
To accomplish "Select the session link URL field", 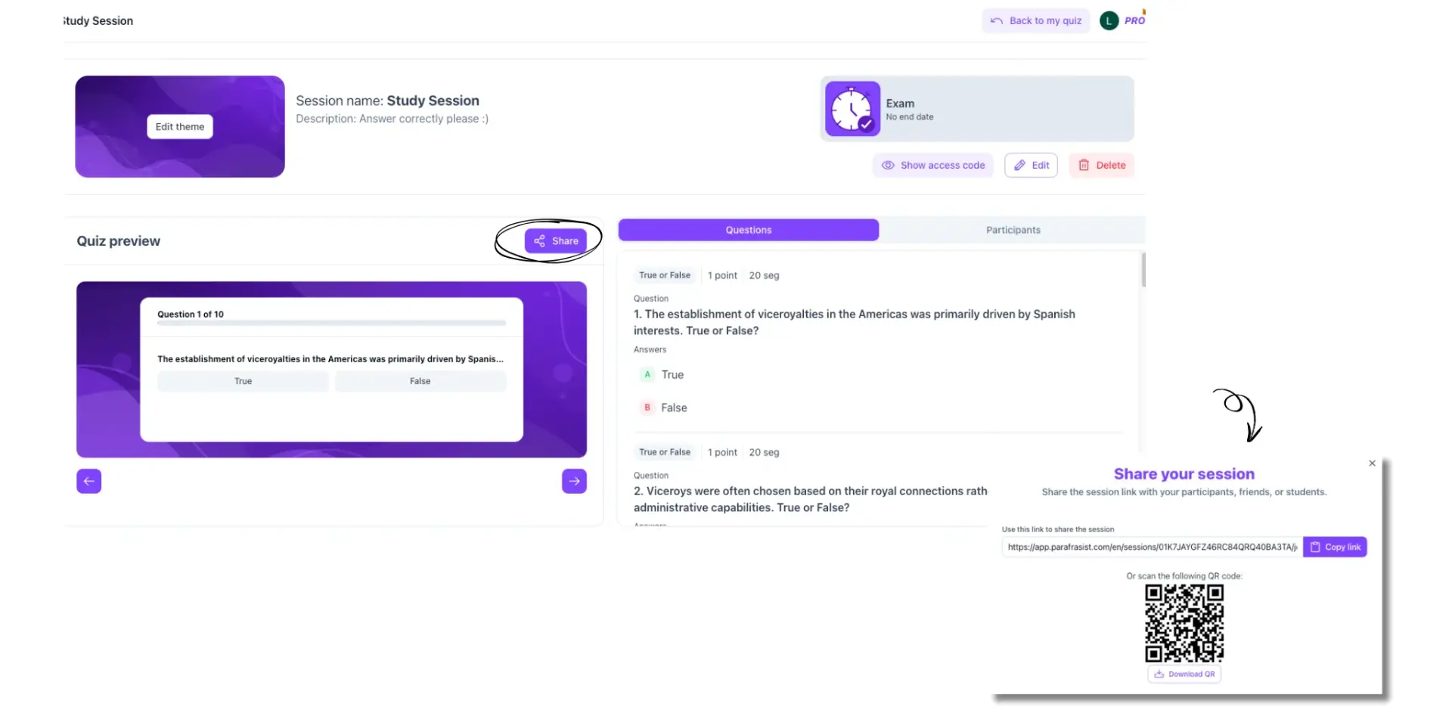I will tap(1151, 547).
